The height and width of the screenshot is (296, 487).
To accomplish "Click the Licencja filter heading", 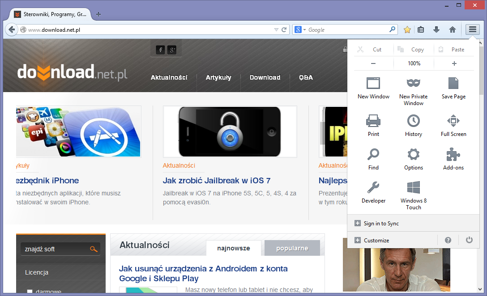I will 37,272.
